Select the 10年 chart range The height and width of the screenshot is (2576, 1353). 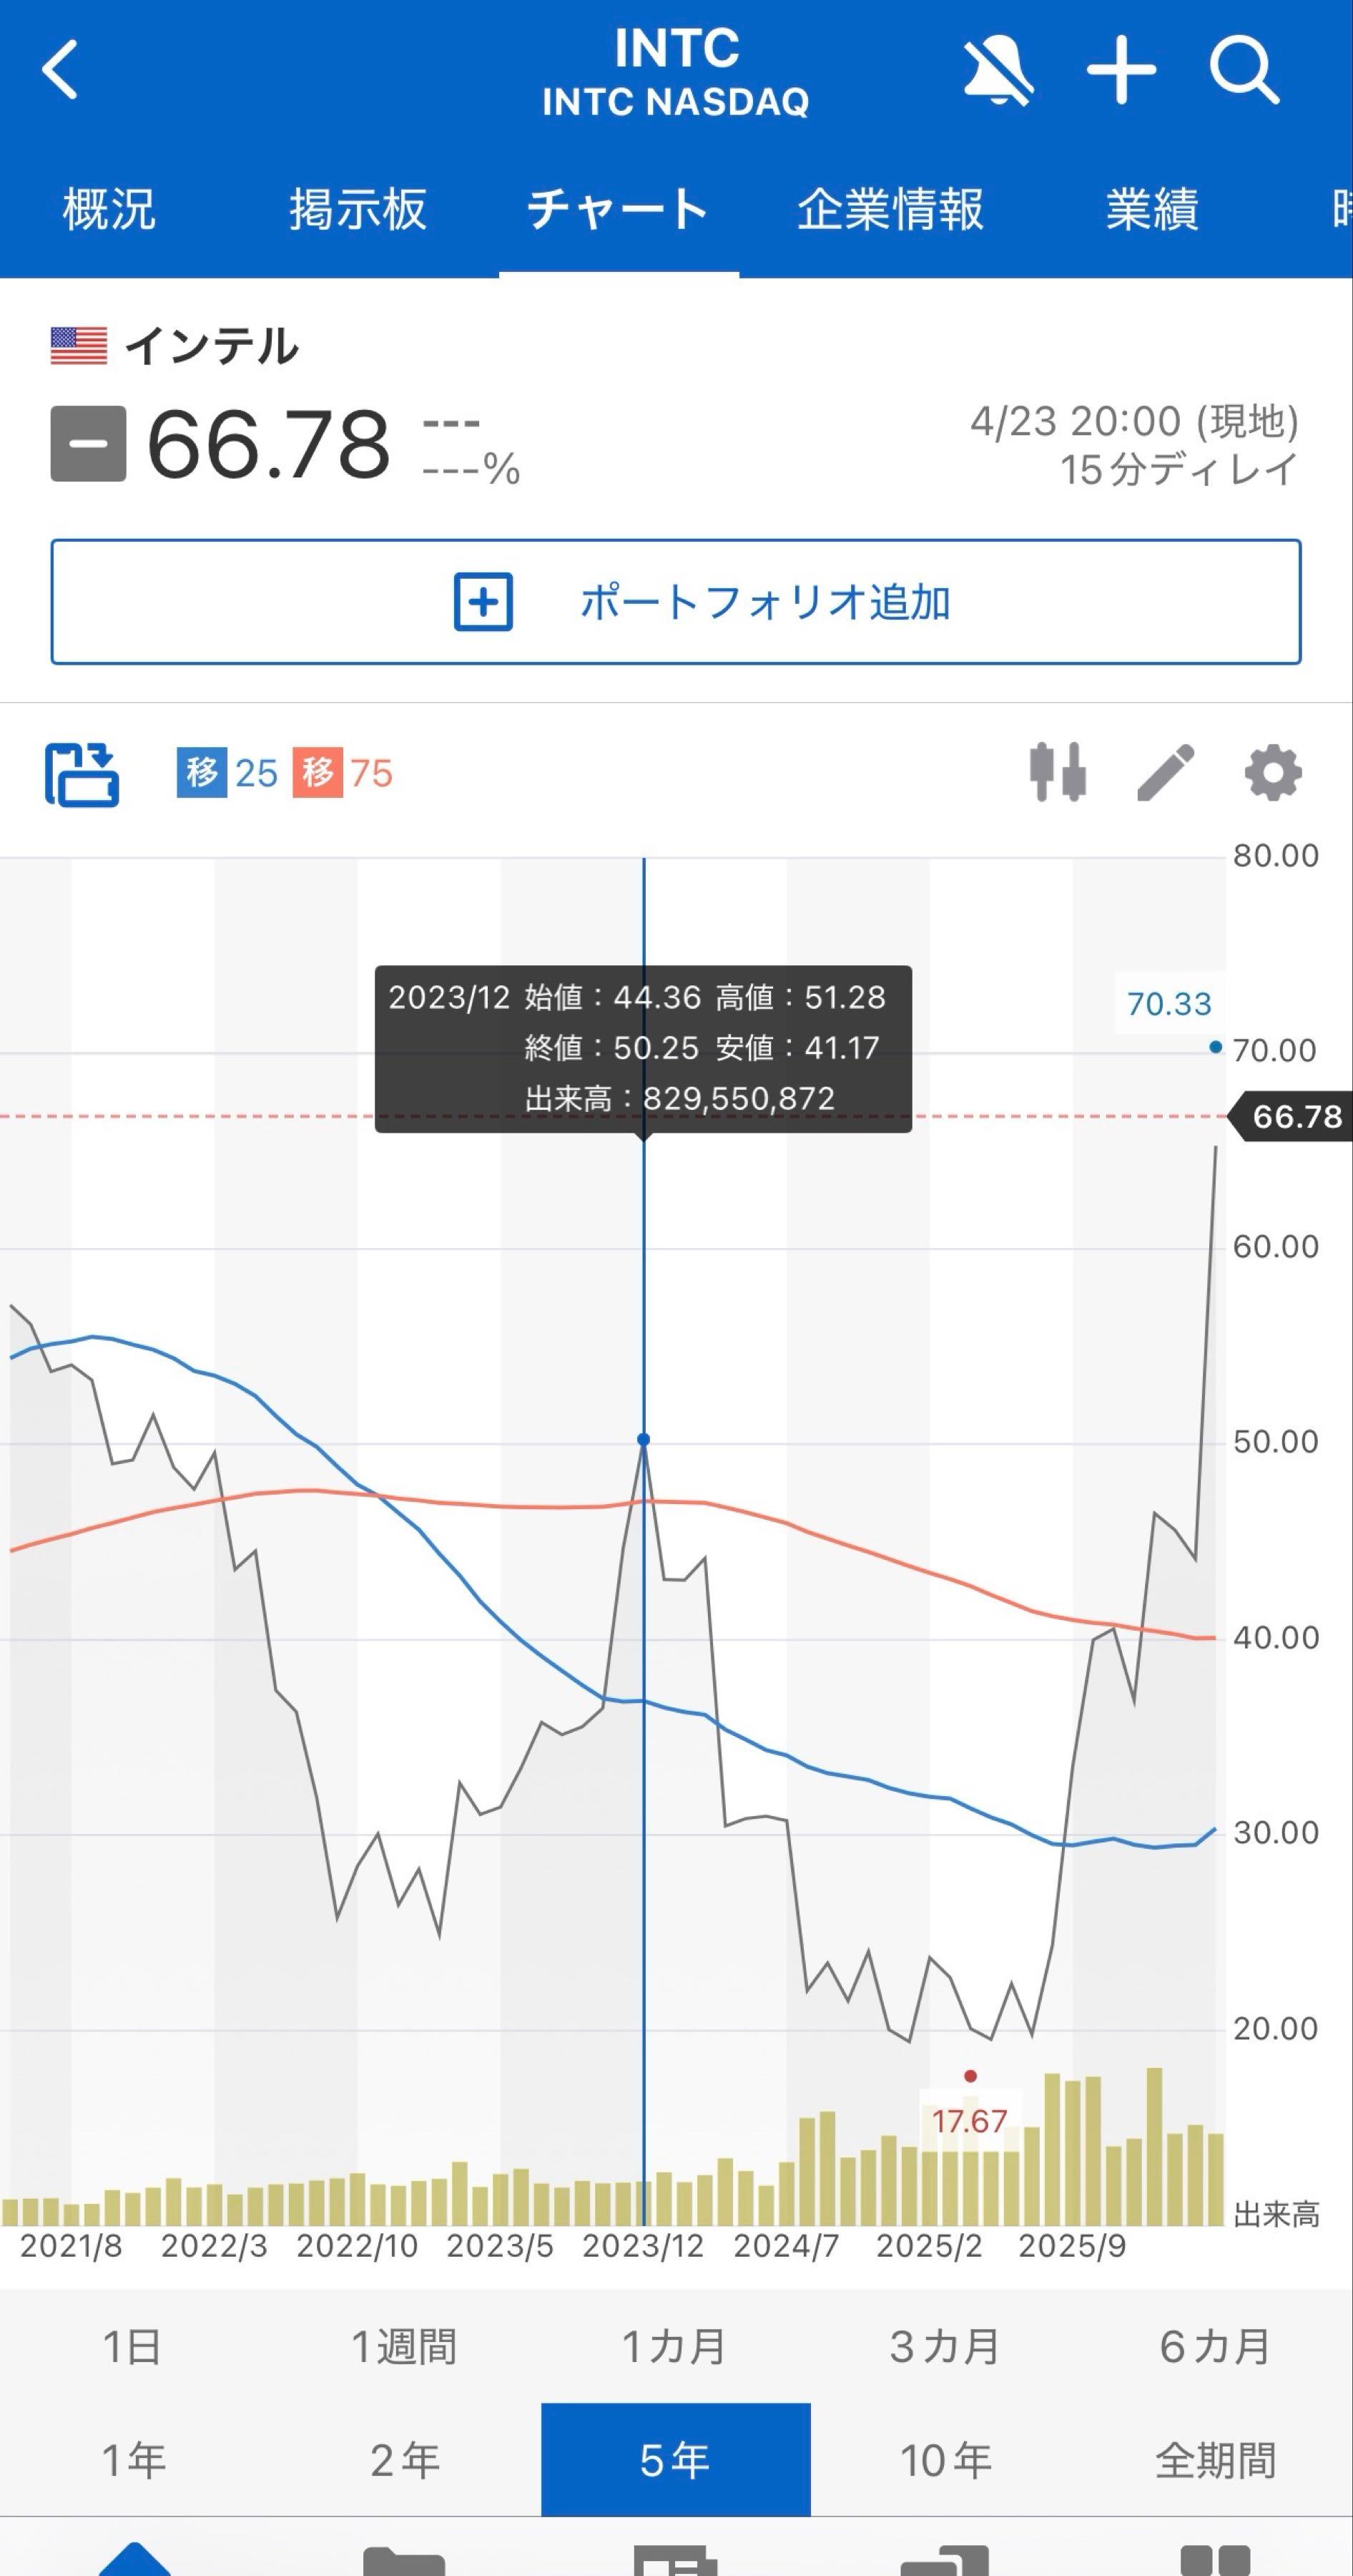(945, 2459)
